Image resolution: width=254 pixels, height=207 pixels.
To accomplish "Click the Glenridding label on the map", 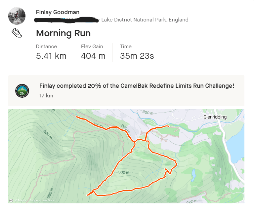I will click(215, 117).
